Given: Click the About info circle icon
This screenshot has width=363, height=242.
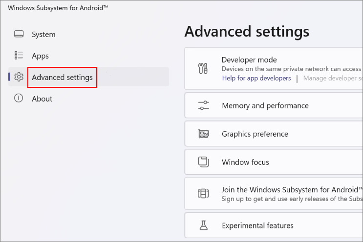Looking at the screenshot, I should pyautogui.click(x=19, y=99).
